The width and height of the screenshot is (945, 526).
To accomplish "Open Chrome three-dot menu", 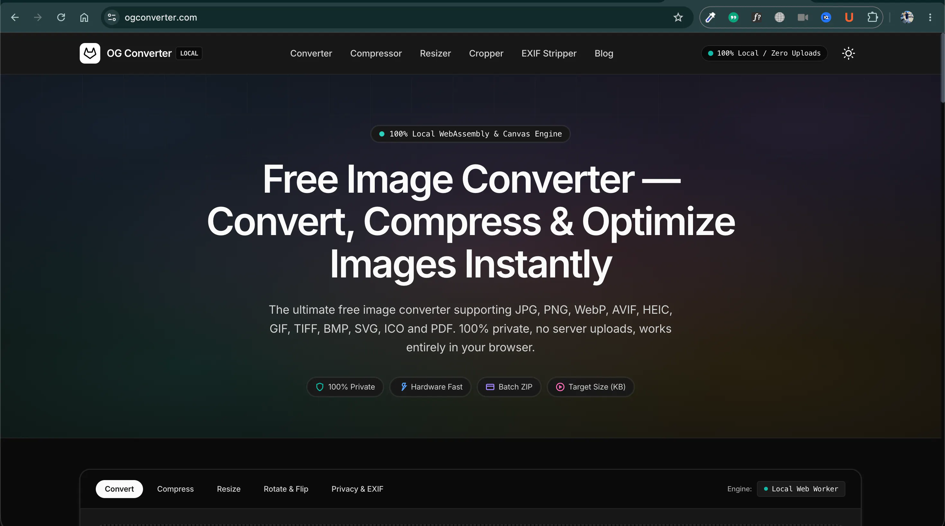I will click(x=930, y=17).
